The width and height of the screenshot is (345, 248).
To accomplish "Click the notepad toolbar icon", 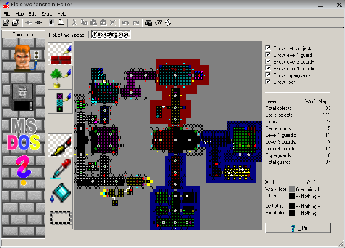I will point(168,22).
